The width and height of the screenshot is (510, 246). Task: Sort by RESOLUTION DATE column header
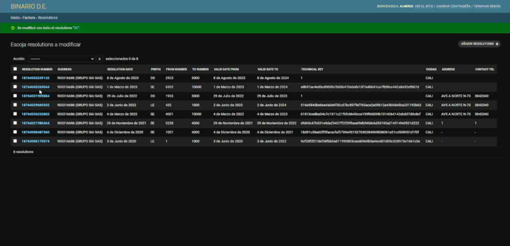(120, 70)
